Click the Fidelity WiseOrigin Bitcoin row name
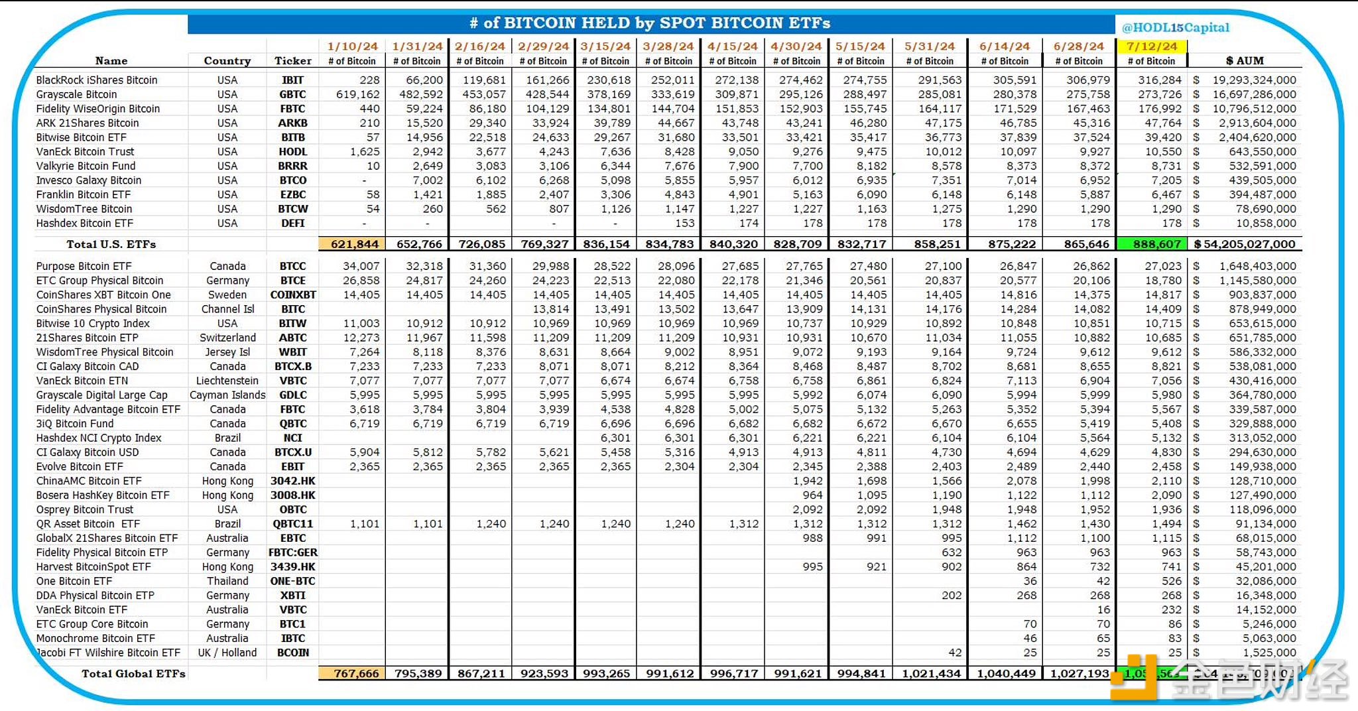 98,109
